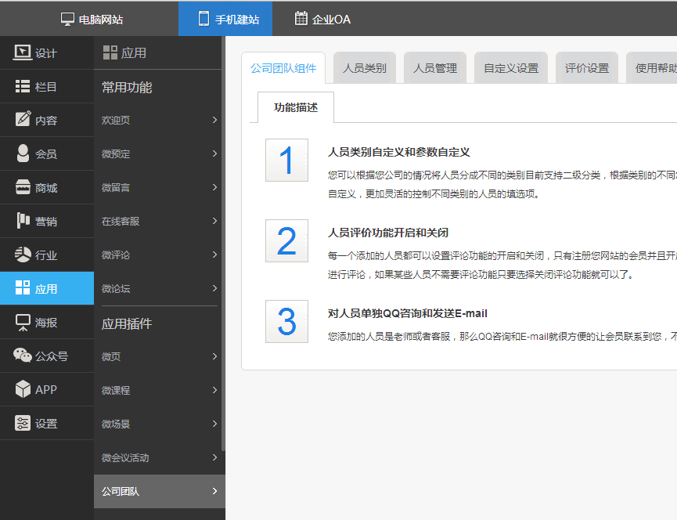Click the 手机建站 phone icon

203,19
